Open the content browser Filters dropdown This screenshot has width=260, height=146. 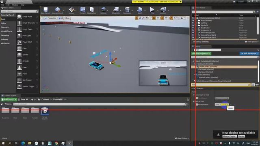8,104
